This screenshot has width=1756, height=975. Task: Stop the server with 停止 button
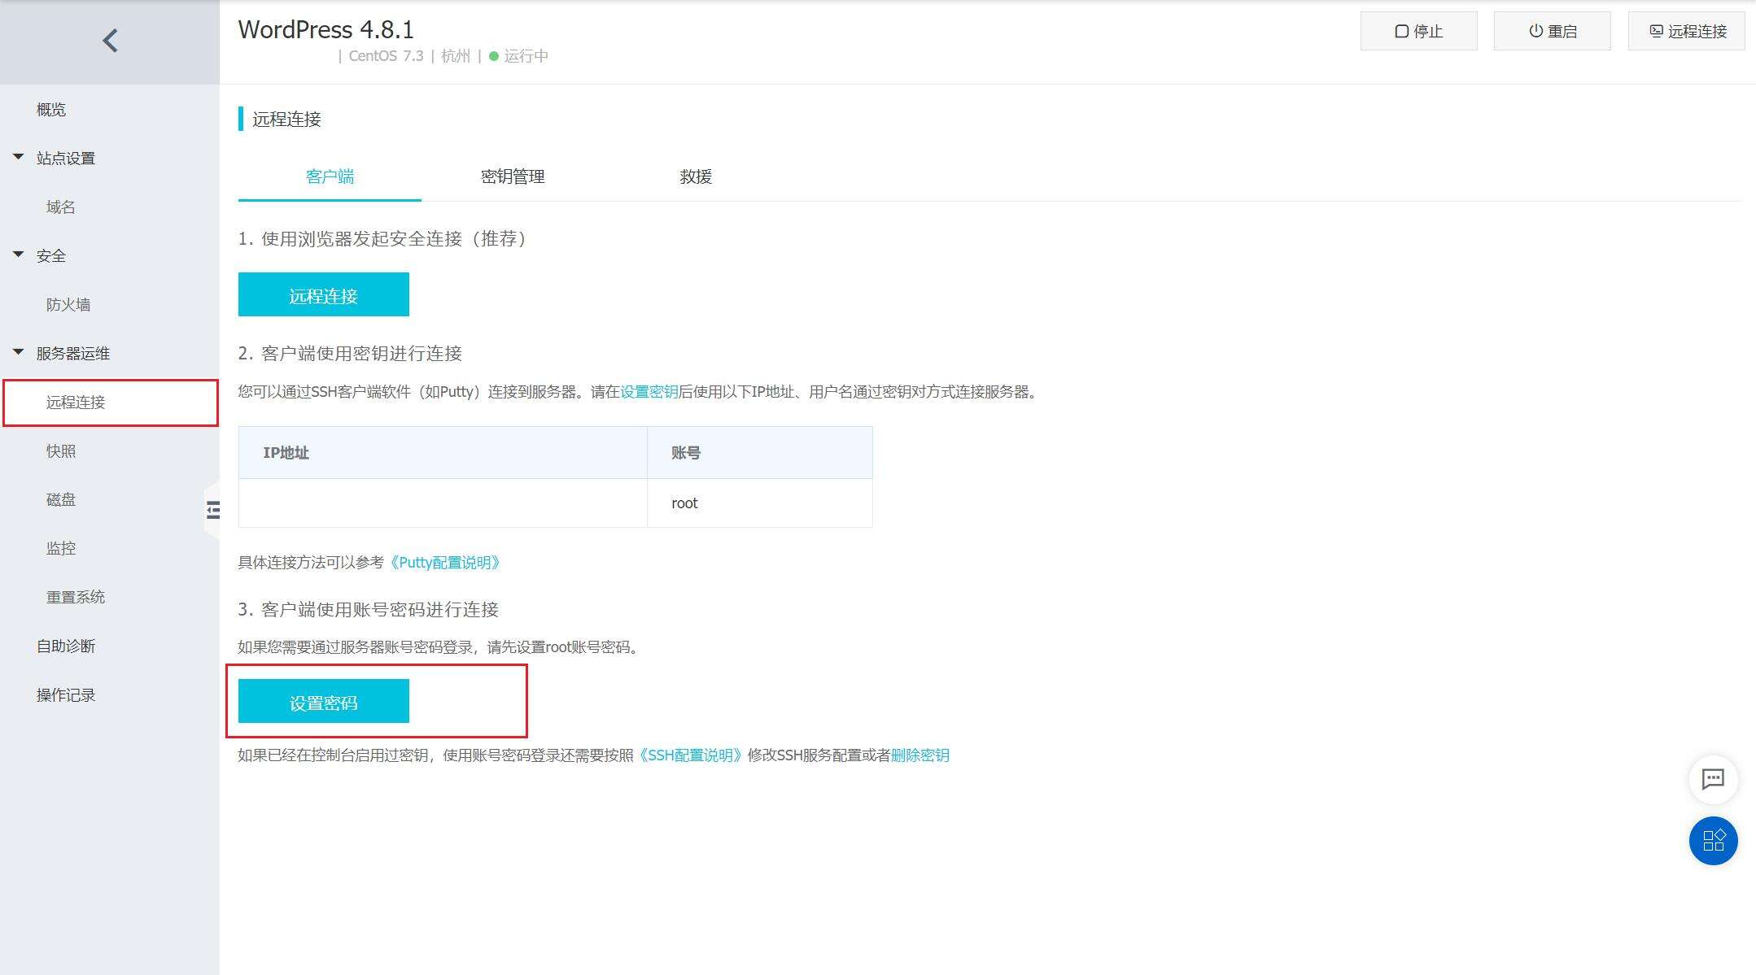click(x=1418, y=31)
